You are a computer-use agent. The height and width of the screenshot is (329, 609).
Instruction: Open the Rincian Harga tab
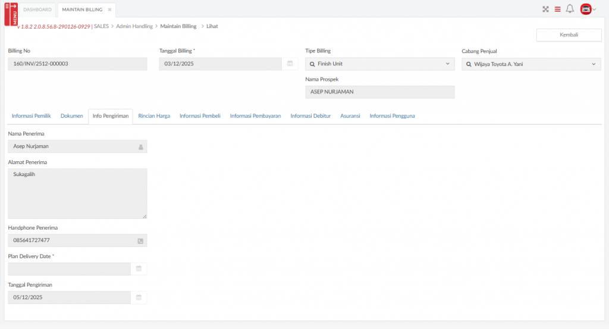154,116
